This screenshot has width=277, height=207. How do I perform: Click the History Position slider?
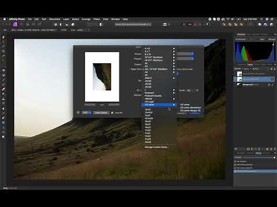(x=259, y=158)
